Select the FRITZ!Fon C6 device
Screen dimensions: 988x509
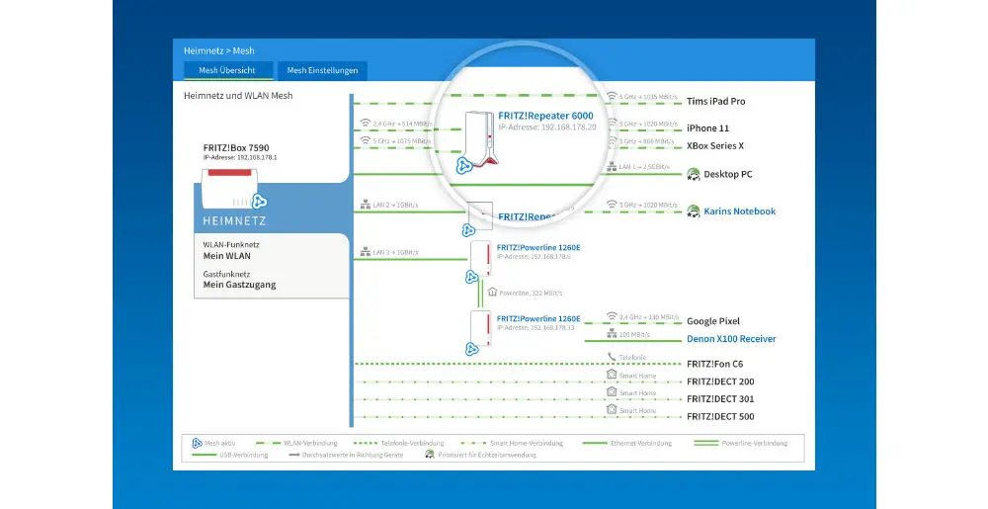[715, 364]
